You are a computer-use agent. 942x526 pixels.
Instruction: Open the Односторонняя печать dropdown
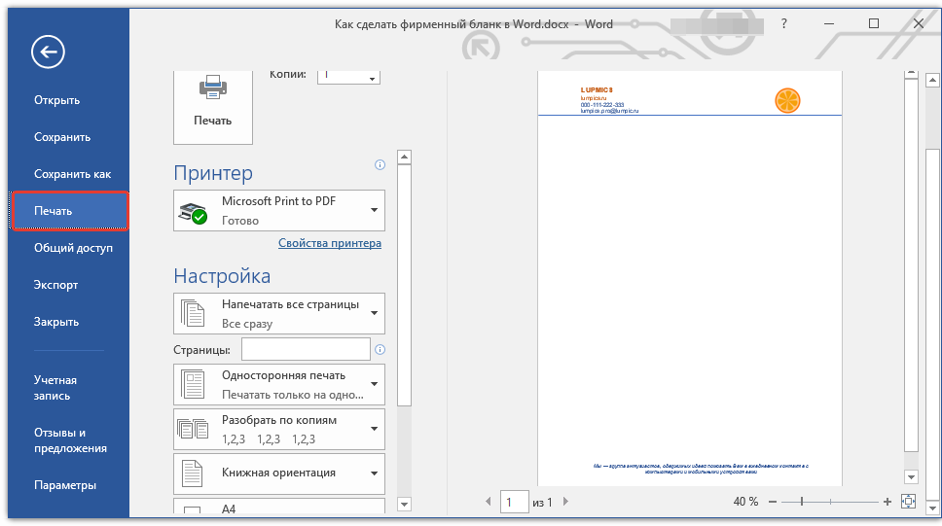278,384
